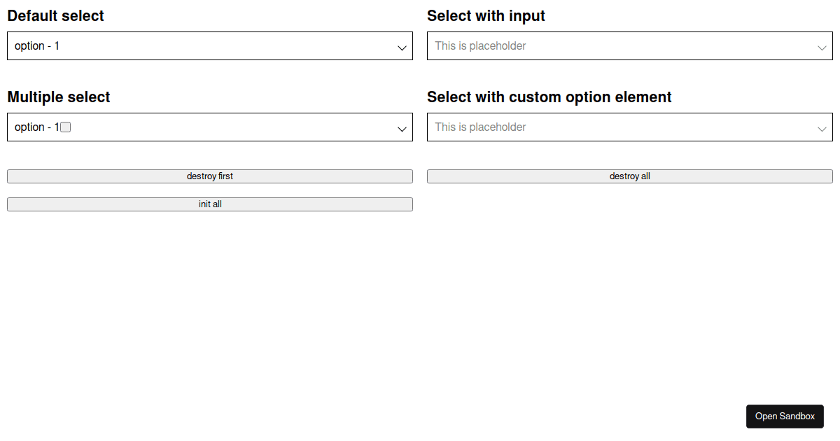The height and width of the screenshot is (441, 840).
Task: Click the 'init all' button
Action: 210,204
